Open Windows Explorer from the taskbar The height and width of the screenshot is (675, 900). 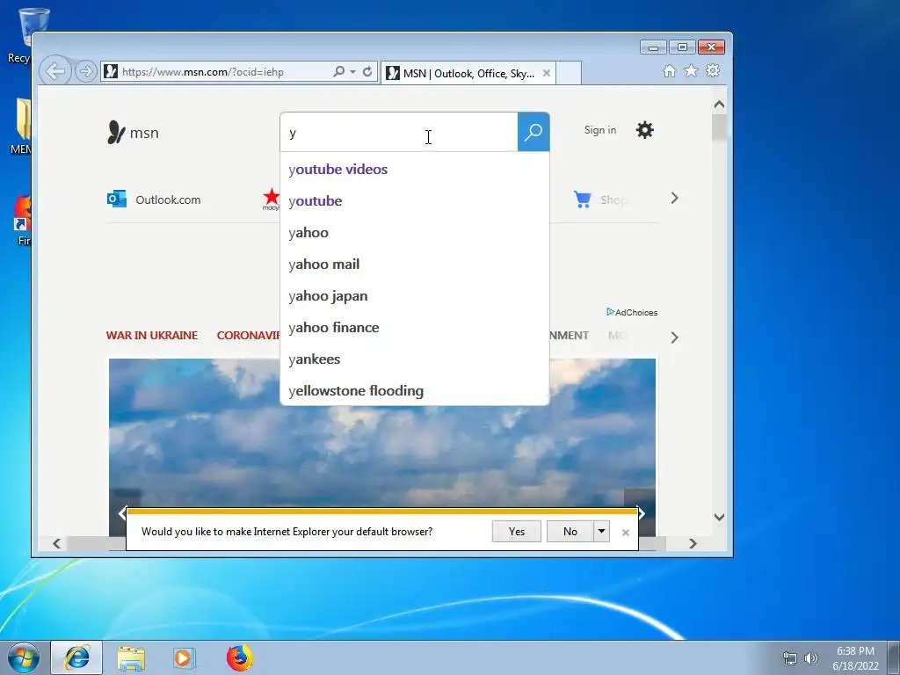coord(131,658)
